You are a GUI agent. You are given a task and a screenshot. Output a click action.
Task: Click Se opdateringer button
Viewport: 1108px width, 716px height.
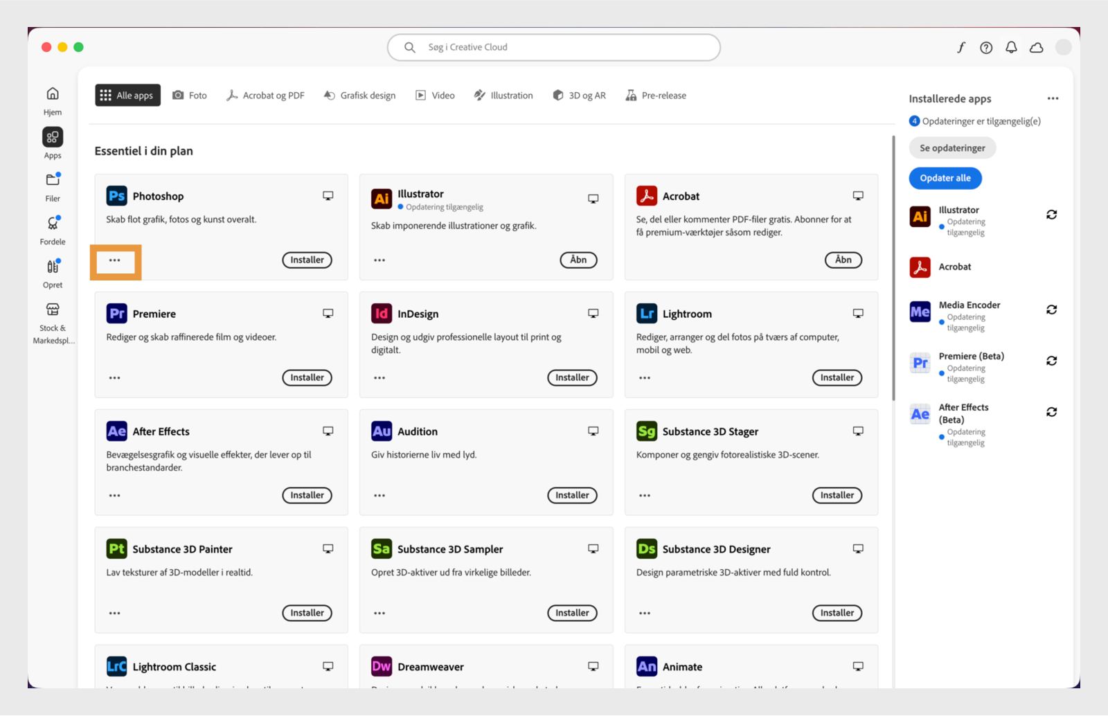(x=952, y=148)
